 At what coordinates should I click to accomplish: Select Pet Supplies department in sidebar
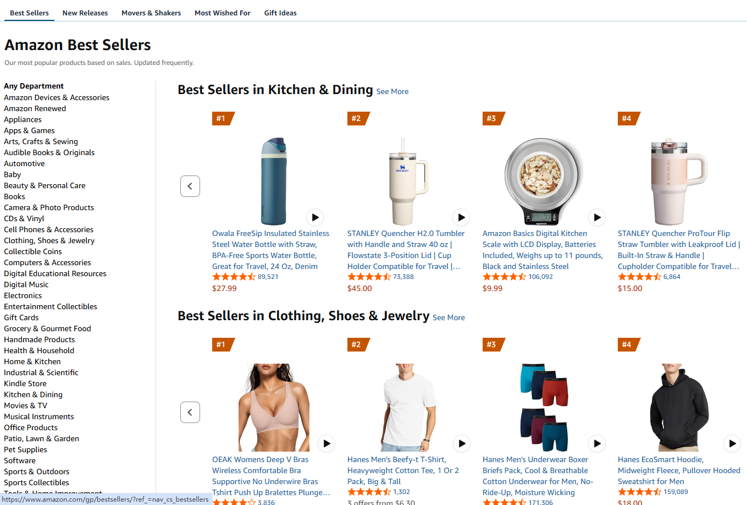point(25,449)
